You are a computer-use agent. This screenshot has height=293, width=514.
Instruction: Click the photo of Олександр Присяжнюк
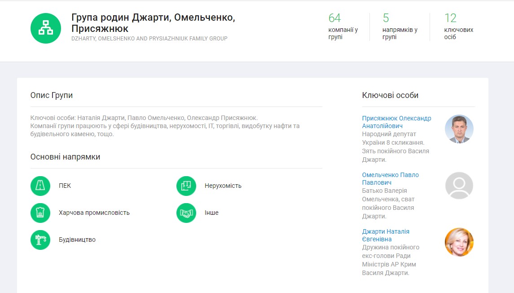[x=459, y=129]
